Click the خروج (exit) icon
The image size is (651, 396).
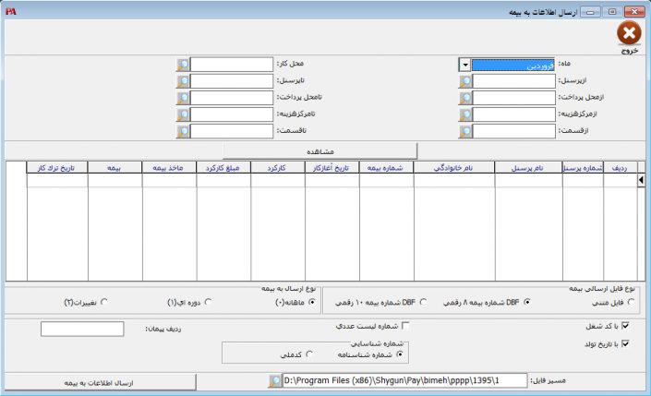(x=628, y=35)
